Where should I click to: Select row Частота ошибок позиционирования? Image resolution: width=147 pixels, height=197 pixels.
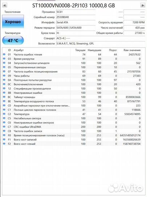coord(72,72)
